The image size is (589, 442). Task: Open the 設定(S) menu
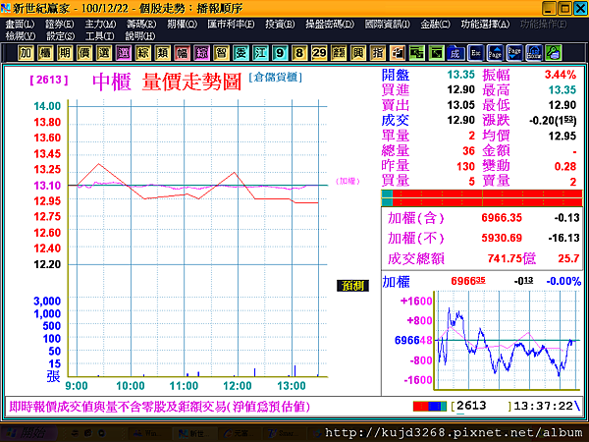tap(61, 36)
